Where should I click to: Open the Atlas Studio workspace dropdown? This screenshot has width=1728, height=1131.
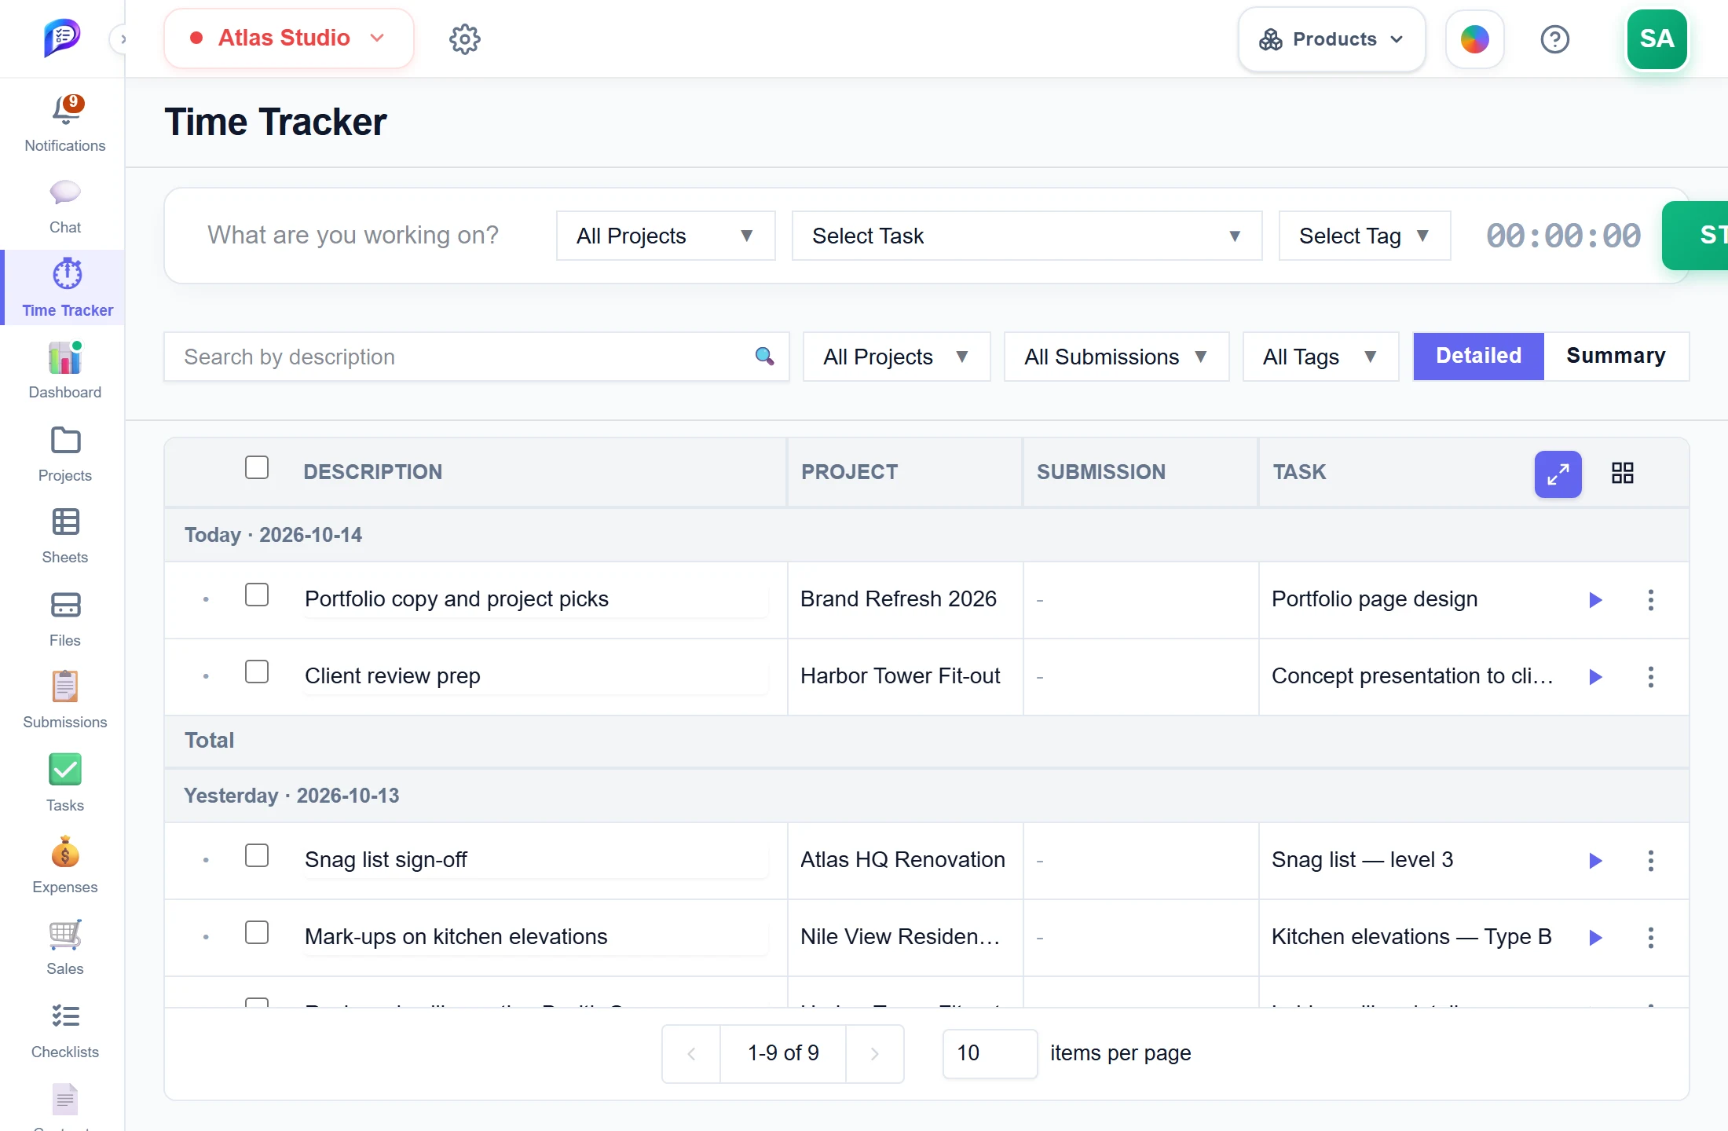[288, 38]
